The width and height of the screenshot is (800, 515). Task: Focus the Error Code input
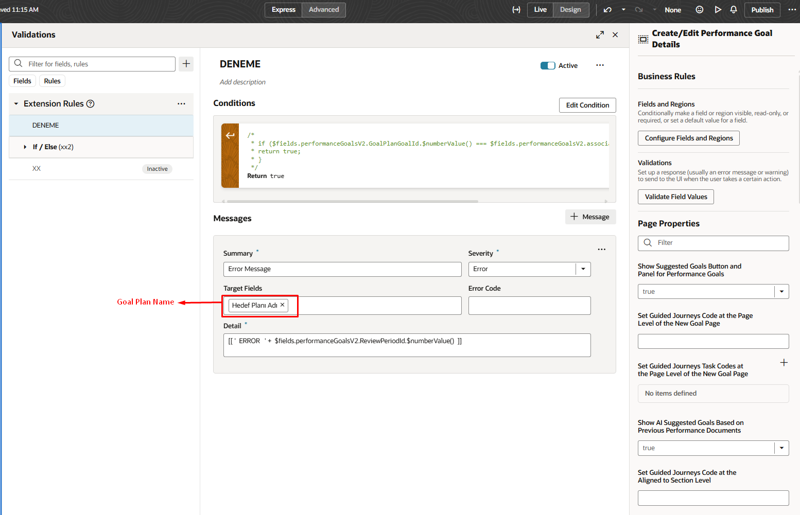click(529, 306)
